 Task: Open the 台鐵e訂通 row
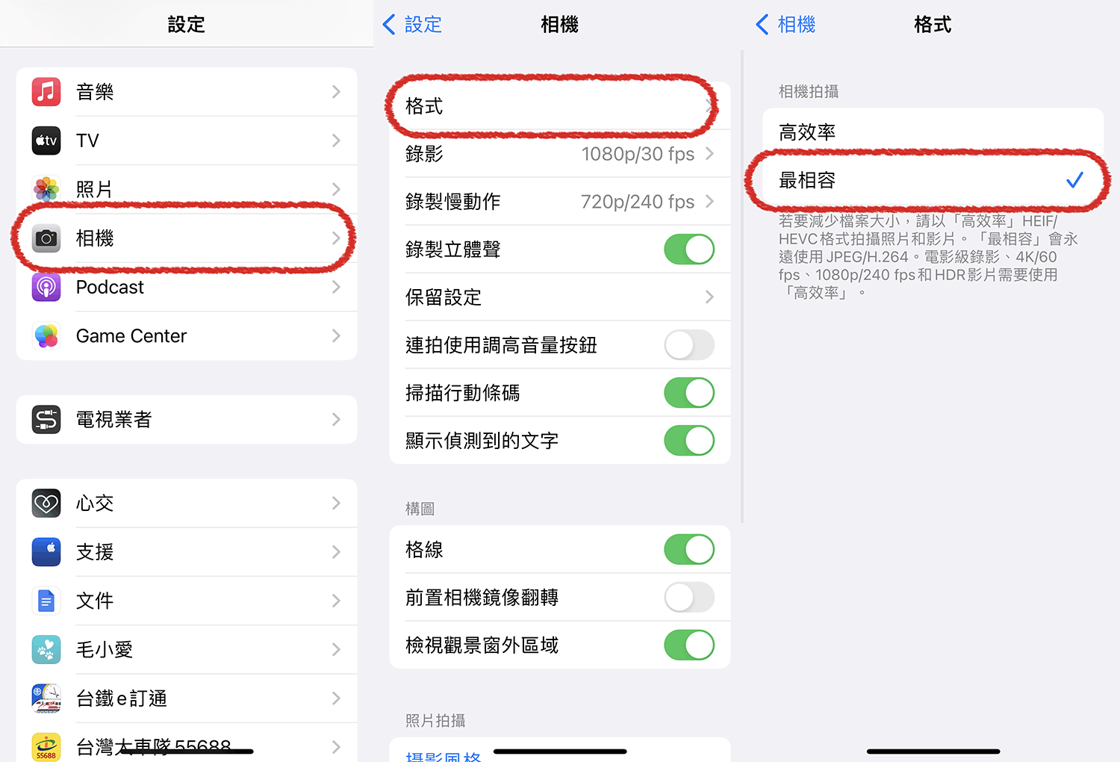187,698
